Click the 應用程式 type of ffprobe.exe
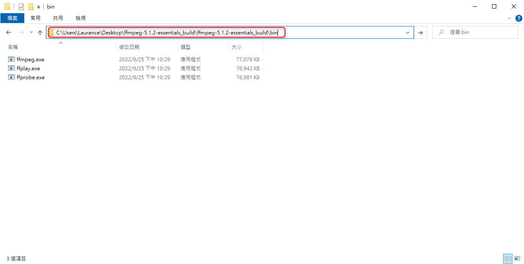This screenshot has height=264, width=524. pos(191,77)
